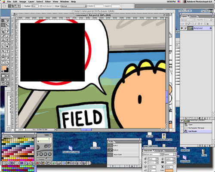The width and height of the screenshot is (215, 172).
Task: Open font style Regular dropdown
Action: pyautogui.click(x=175, y=154)
